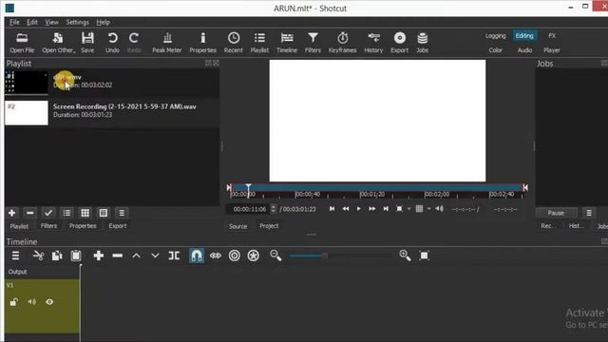Split at playhead in timeline toolbar
Screen dimensions: 608x342
[174, 256]
